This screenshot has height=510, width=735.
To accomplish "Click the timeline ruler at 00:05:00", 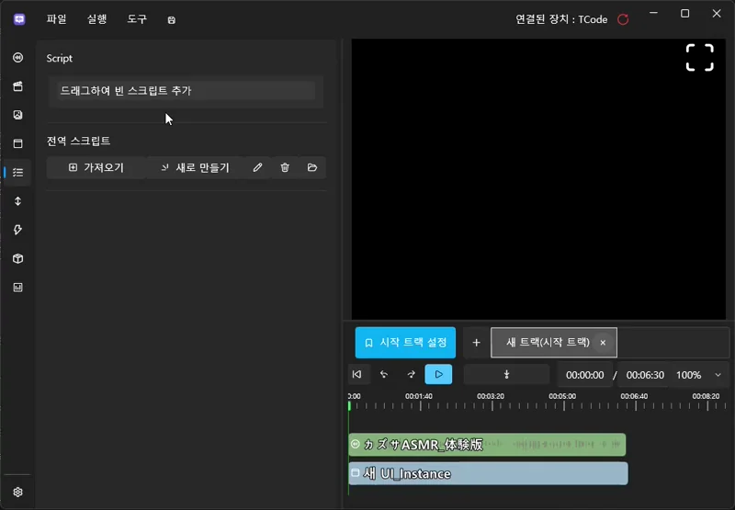I will (562, 402).
